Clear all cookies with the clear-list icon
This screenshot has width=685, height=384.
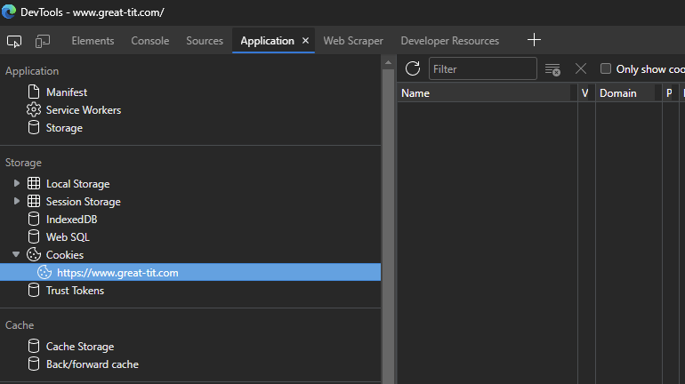point(552,69)
